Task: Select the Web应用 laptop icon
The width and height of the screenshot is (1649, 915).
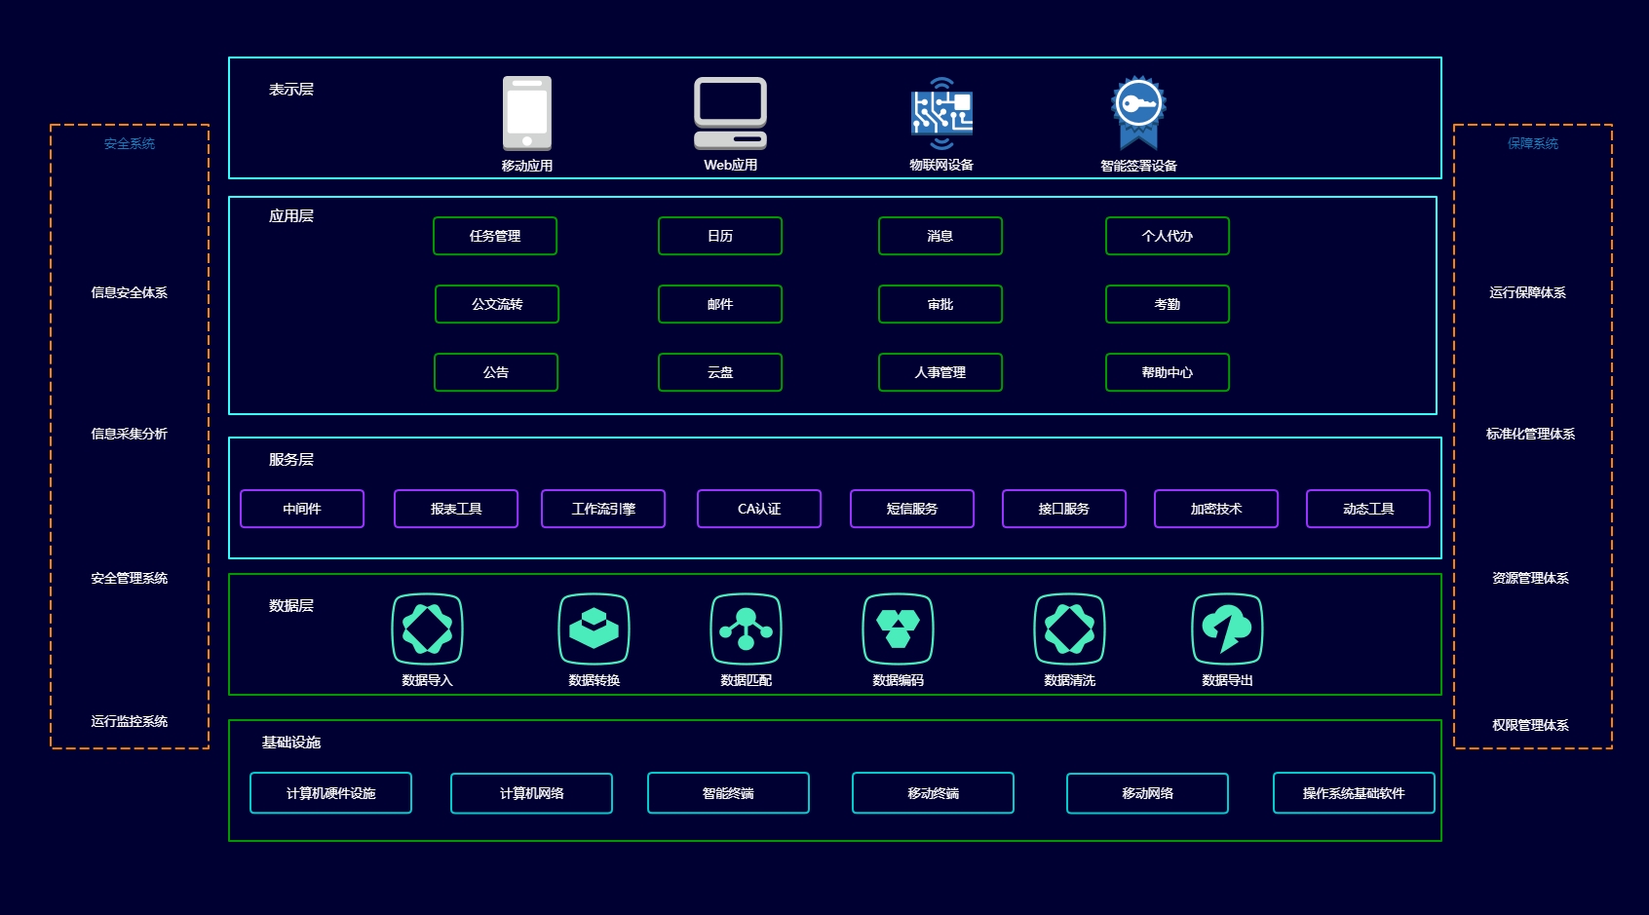Action: pos(730,113)
